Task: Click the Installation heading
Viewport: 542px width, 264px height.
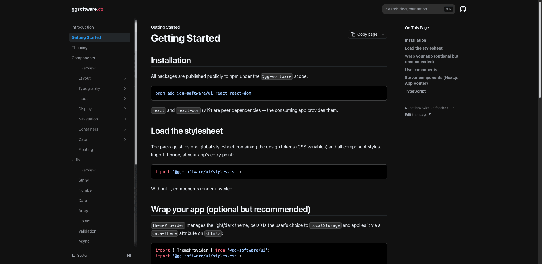Action: click(171, 60)
